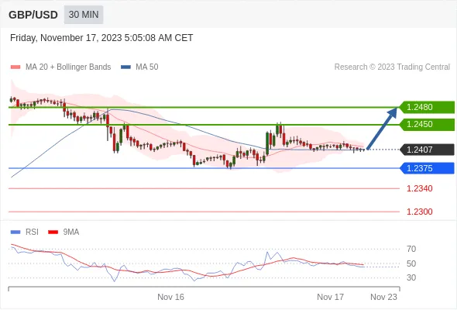Click the date line reading 'Friday, November 17, 2023 5:05:08 AM CET'
The width and height of the screenshot is (457, 310).
(101, 38)
